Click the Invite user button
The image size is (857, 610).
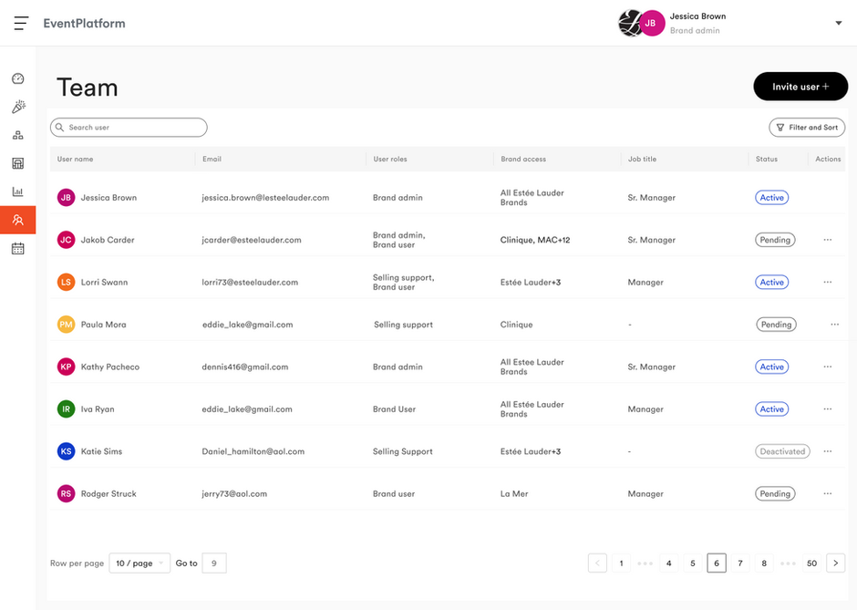(x=800, y=87)
